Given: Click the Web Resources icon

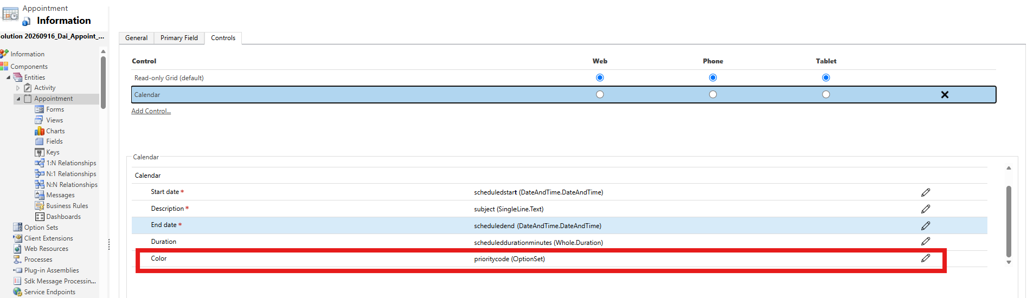Looking at the screenshot, I should tap(17, 249).
